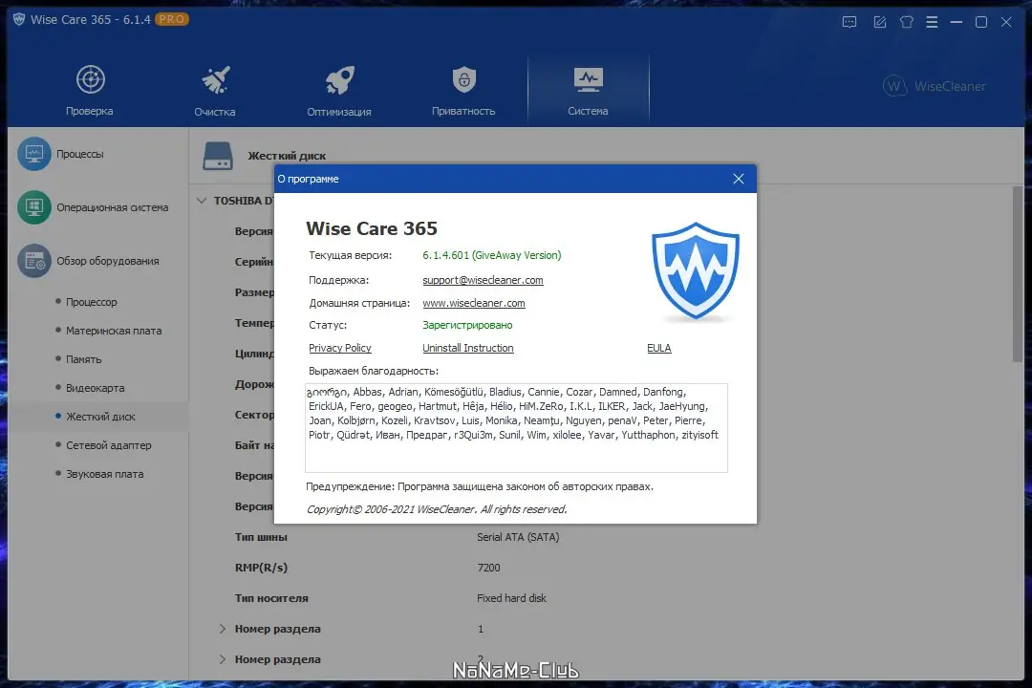Click the Serial ATA (SATA) value
1032x688 pixels.
[x=518, y=537]
